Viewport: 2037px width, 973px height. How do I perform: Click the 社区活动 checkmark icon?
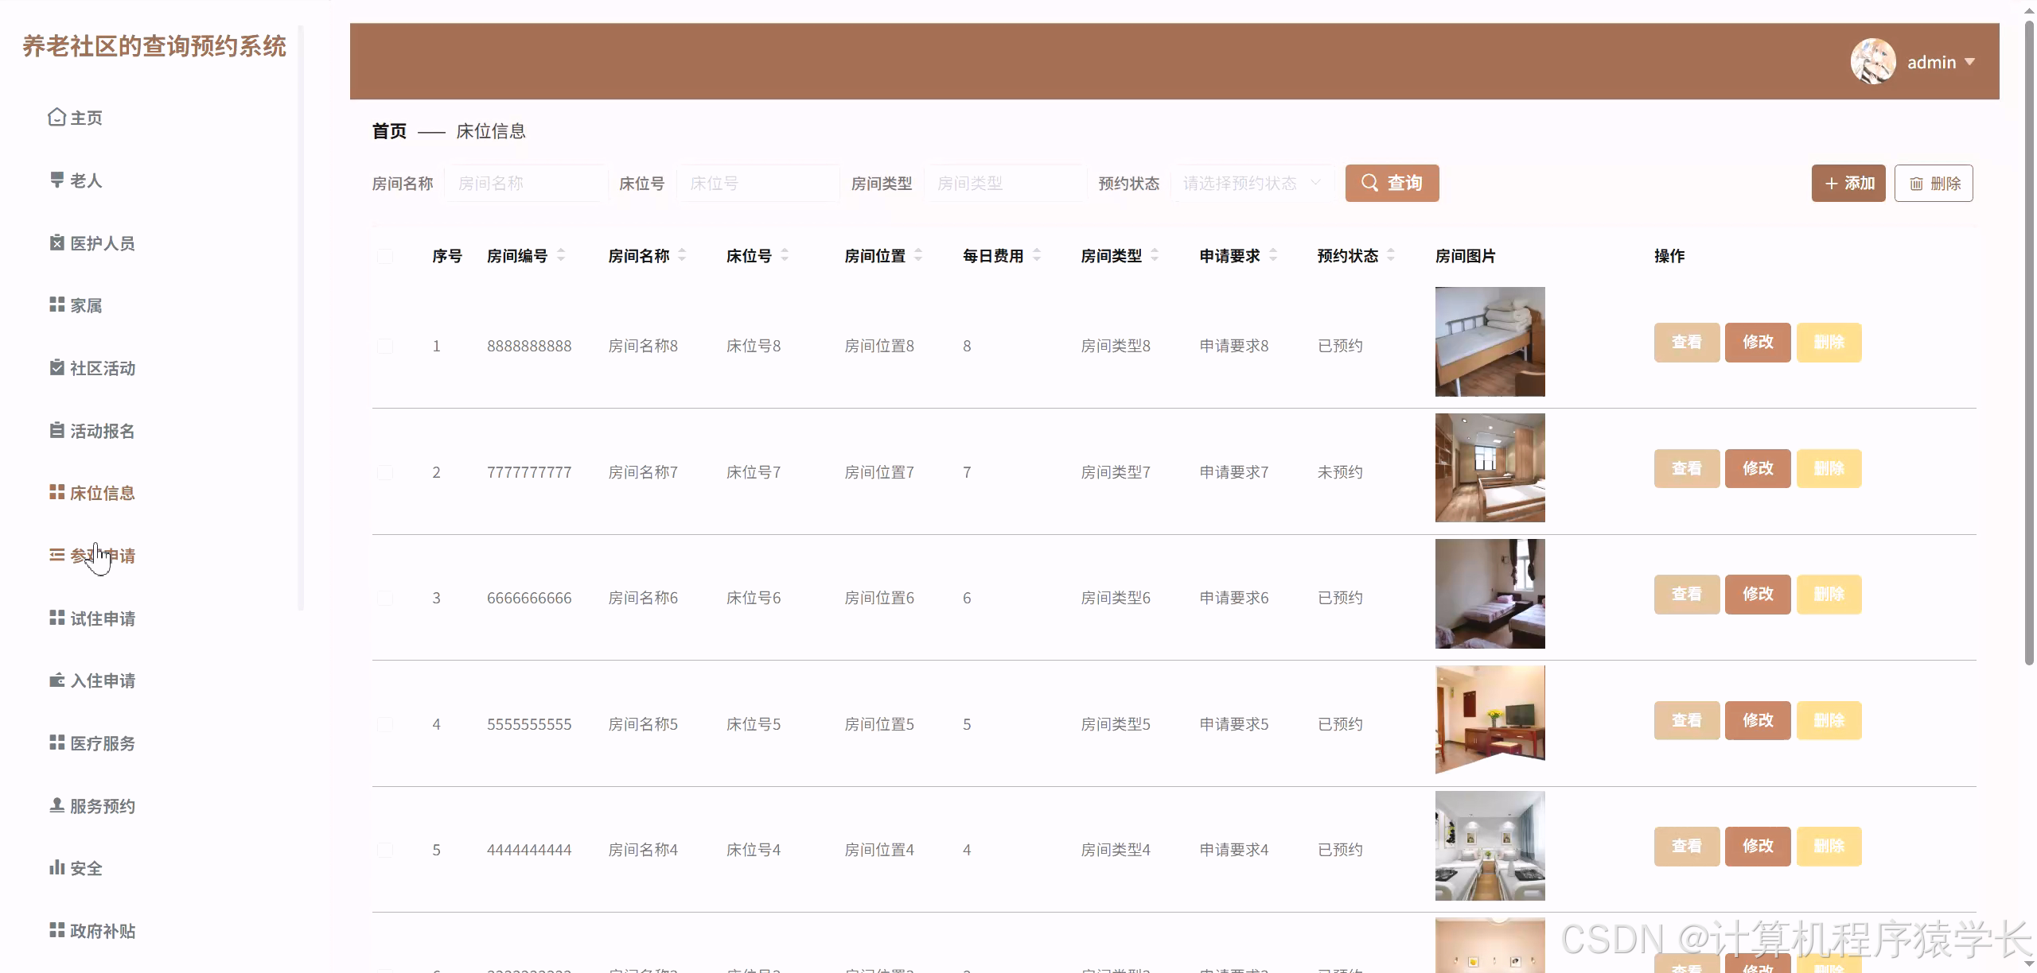[56, 367]
